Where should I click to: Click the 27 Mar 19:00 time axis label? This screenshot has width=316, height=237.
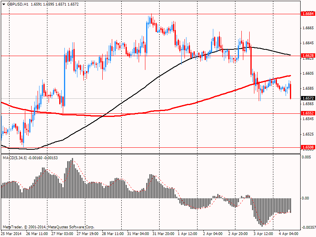point(87,234)
